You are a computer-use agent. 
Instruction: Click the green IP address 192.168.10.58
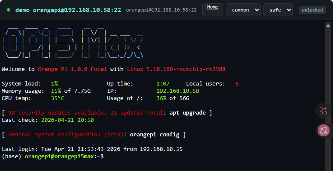178,91
